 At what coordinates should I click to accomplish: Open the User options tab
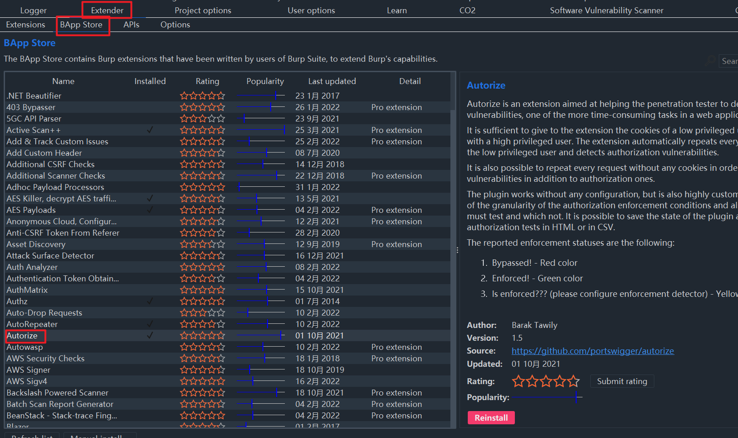tap(311, 10)
